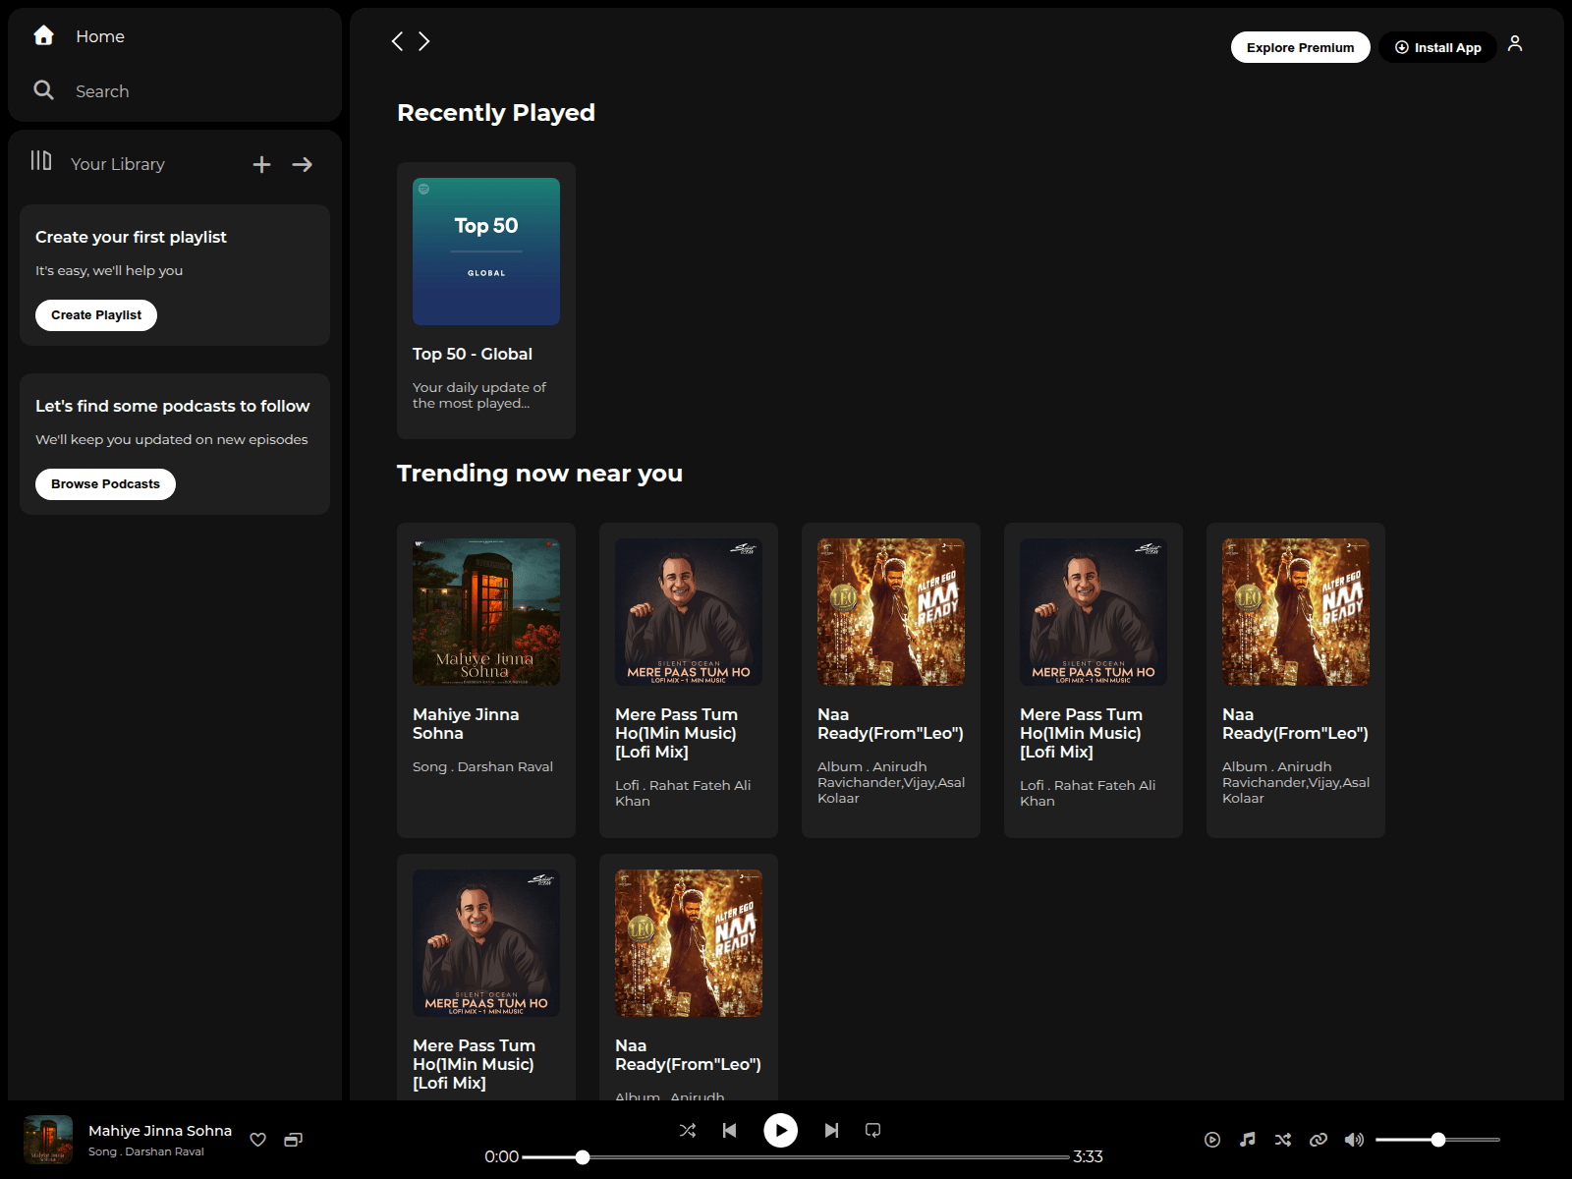
Task: Click the Home label in sidebar
Action: pyautogui.click(x=100, y=36)
